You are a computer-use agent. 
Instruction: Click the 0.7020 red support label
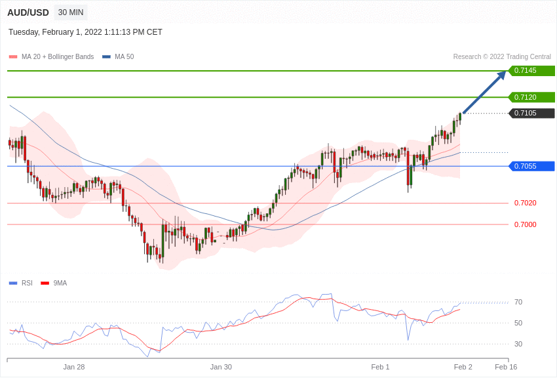coord(526,203)
